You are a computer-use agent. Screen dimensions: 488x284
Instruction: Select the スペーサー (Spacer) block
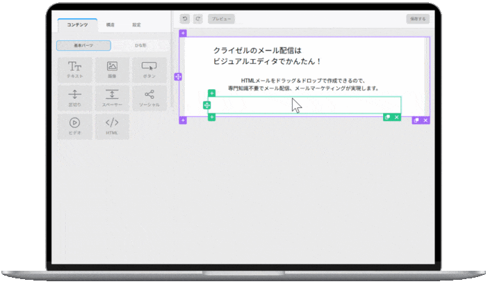pyautogui.click(x=112, y=97)
